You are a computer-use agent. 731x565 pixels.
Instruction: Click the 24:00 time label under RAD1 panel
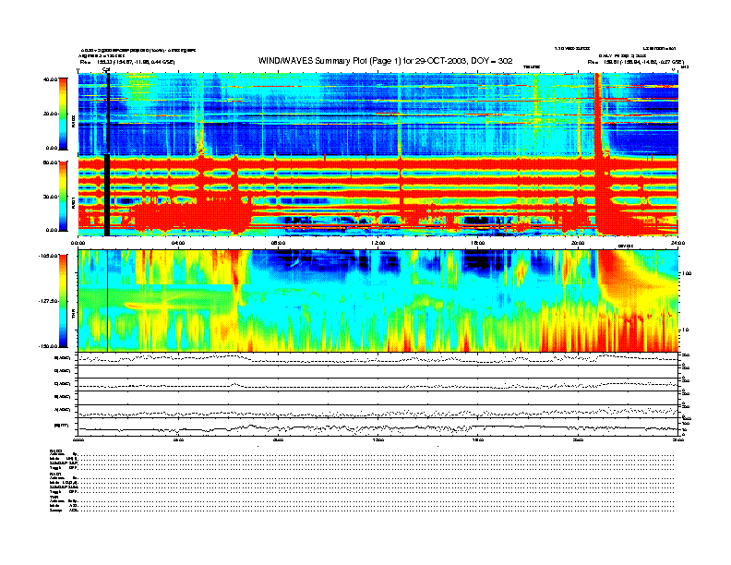677,243
